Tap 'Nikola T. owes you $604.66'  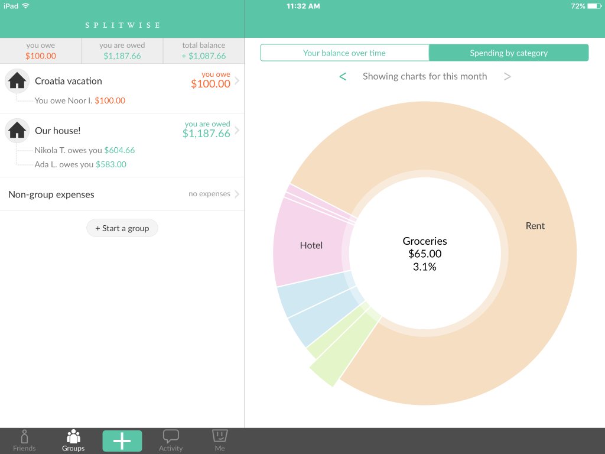coord(84,150)
